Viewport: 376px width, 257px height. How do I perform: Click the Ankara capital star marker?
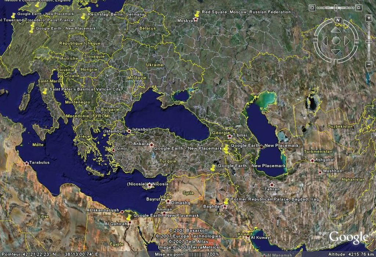152,145
